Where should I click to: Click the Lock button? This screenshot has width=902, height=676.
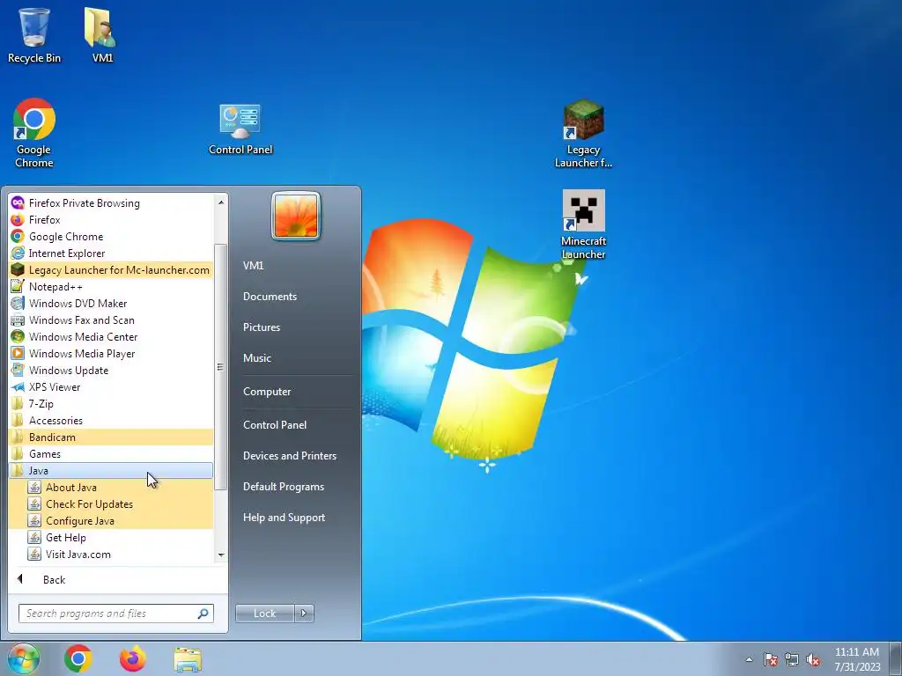(x=264, y=614)
